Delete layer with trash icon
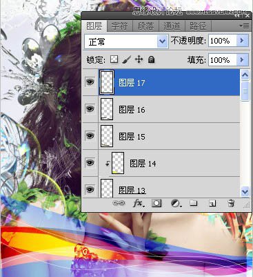The height and width of the screenshot is (277, 253). [x=231, y=203]
